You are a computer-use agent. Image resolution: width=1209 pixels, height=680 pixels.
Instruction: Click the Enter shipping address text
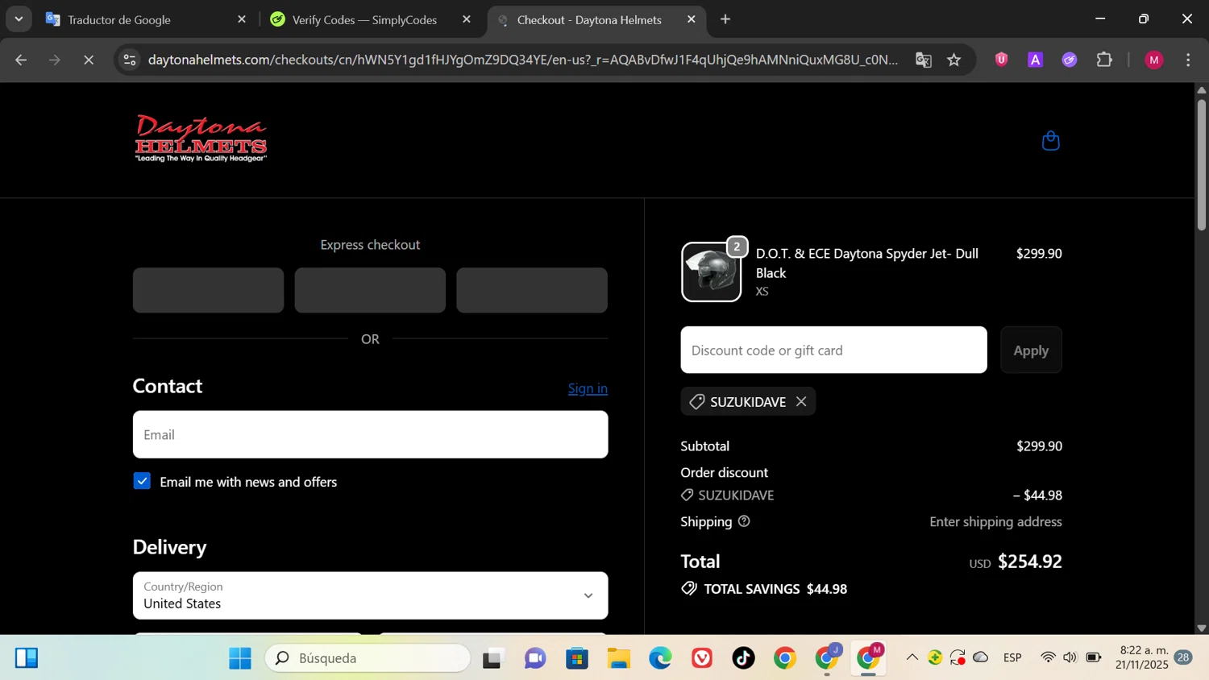995,521
